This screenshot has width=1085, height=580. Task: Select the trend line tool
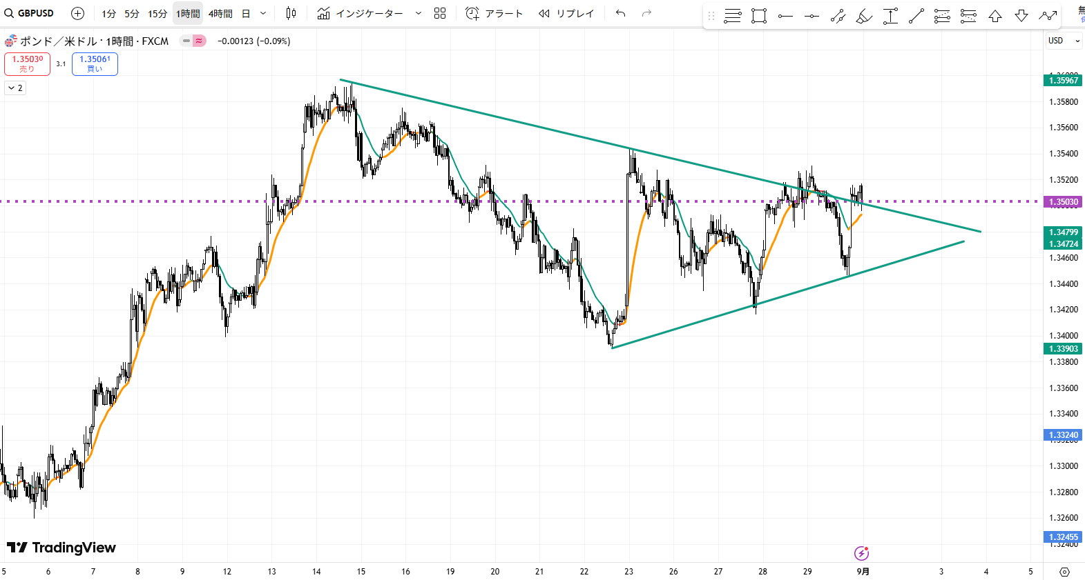(916, 16)
